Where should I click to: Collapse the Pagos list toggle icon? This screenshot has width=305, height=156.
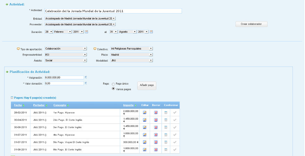pyautogui.click(x=12, y=98)
